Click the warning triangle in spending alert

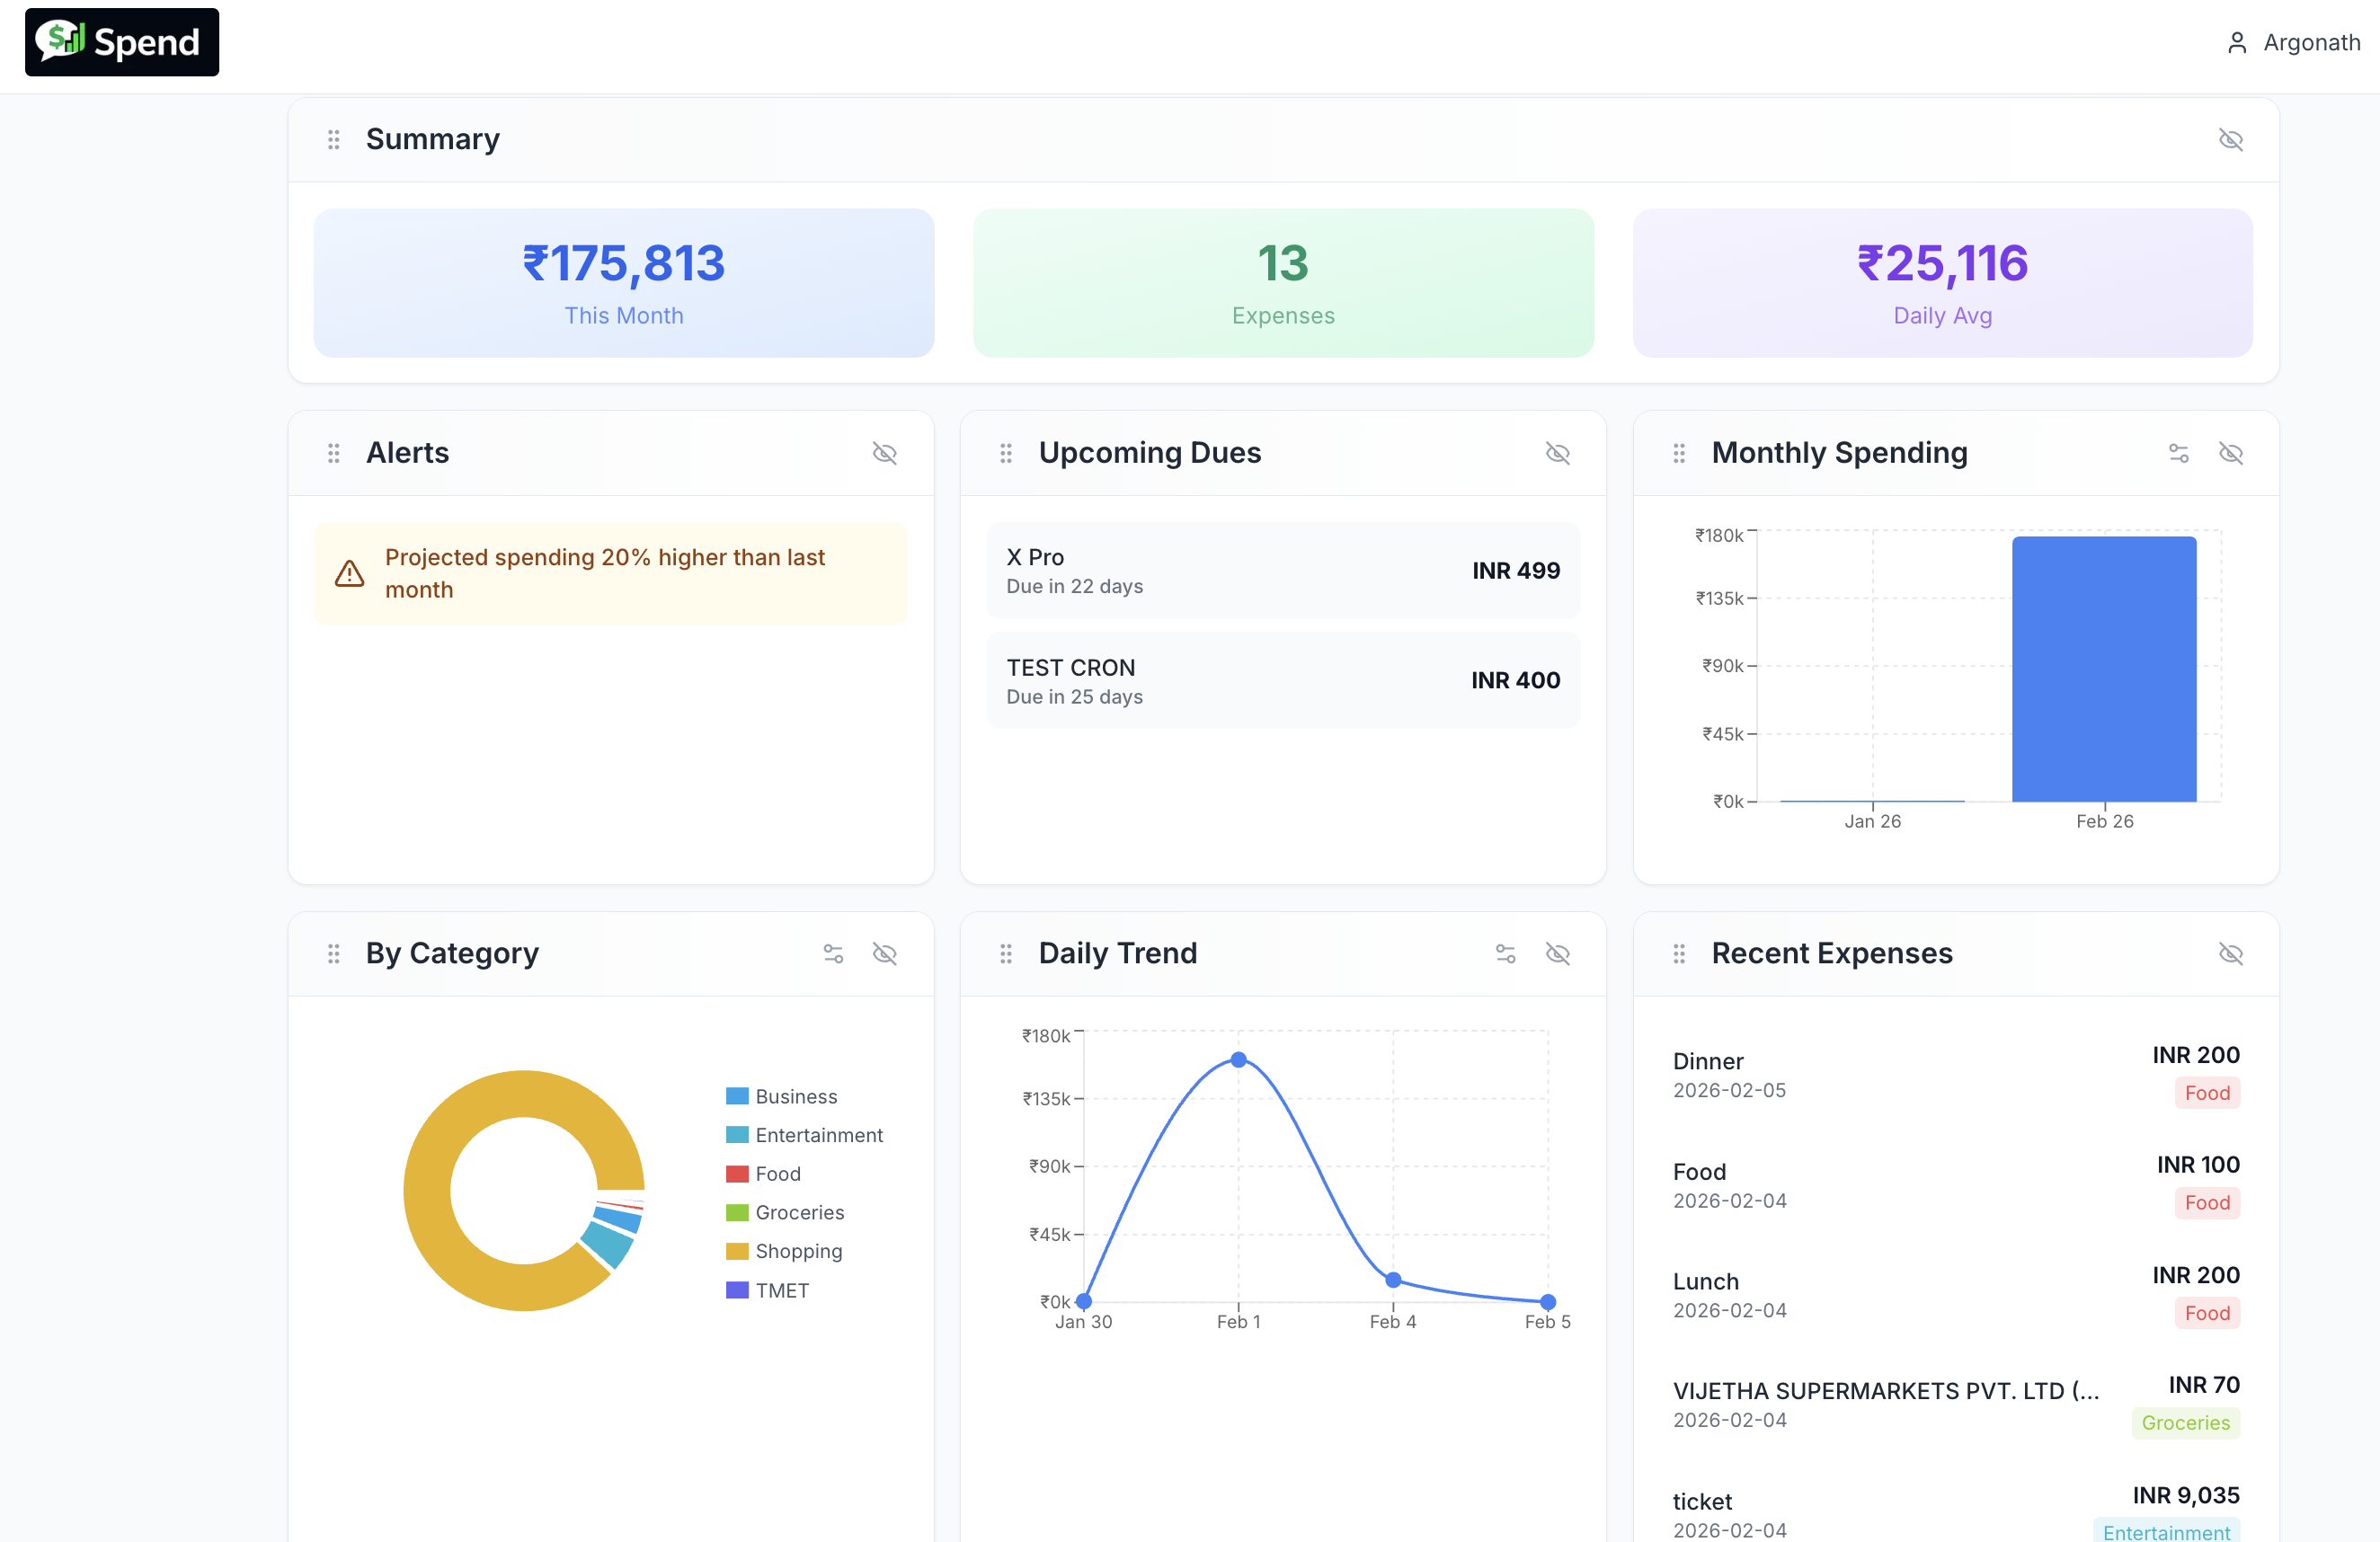(349, 574)
